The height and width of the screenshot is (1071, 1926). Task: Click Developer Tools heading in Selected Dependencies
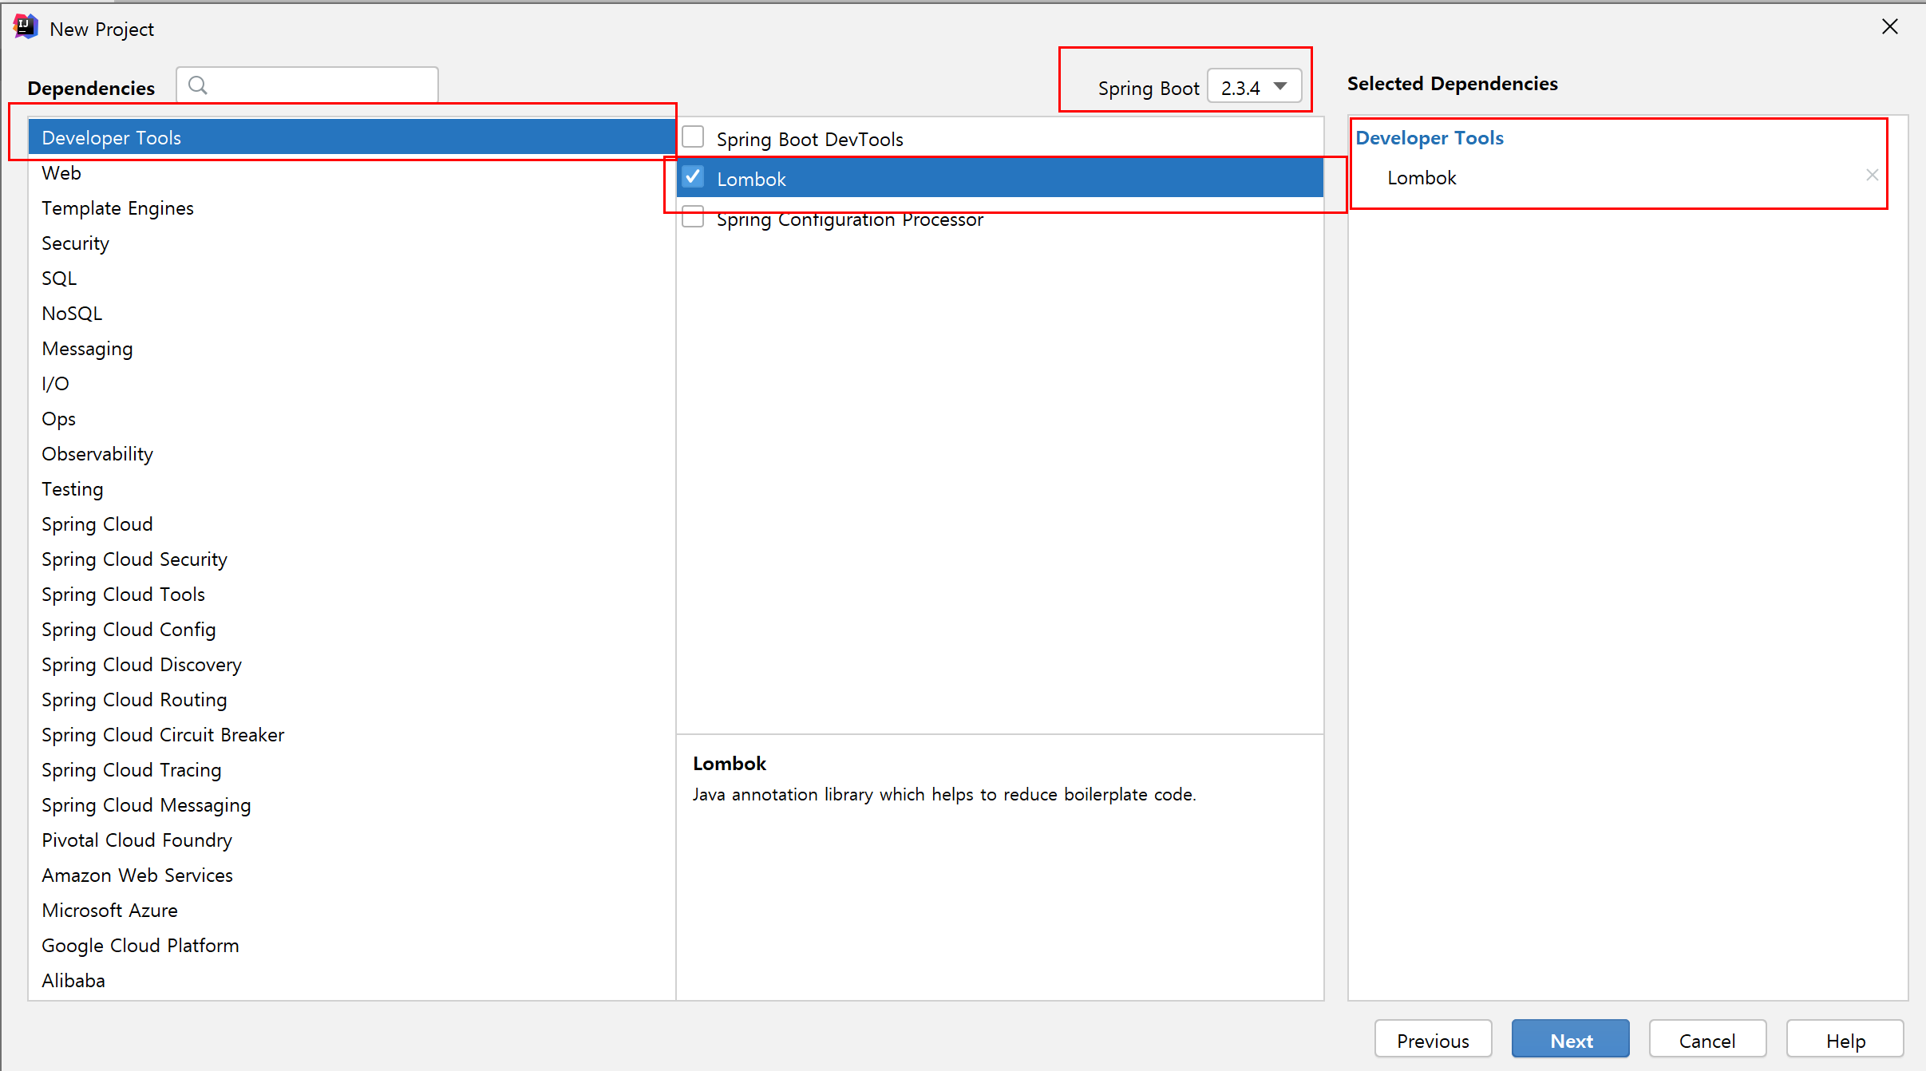click(x=1429, y=137)
